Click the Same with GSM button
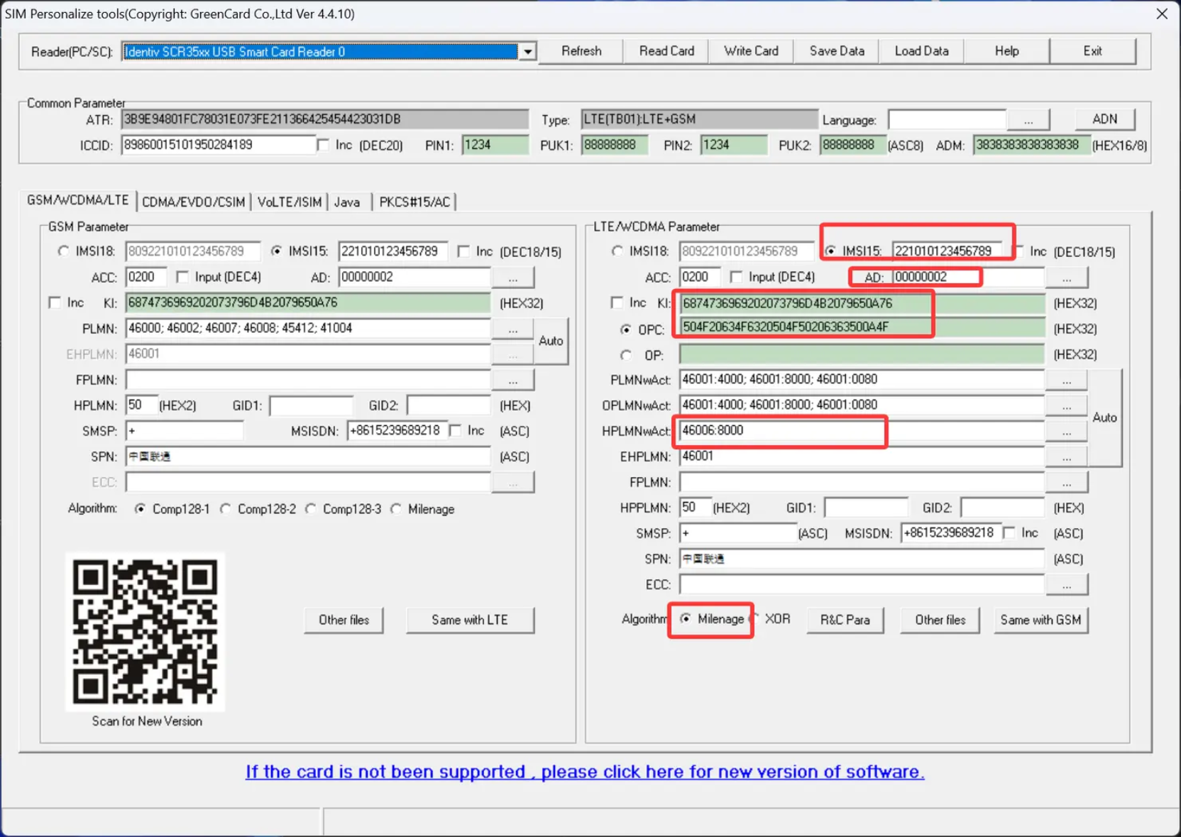 (1040, 620)
